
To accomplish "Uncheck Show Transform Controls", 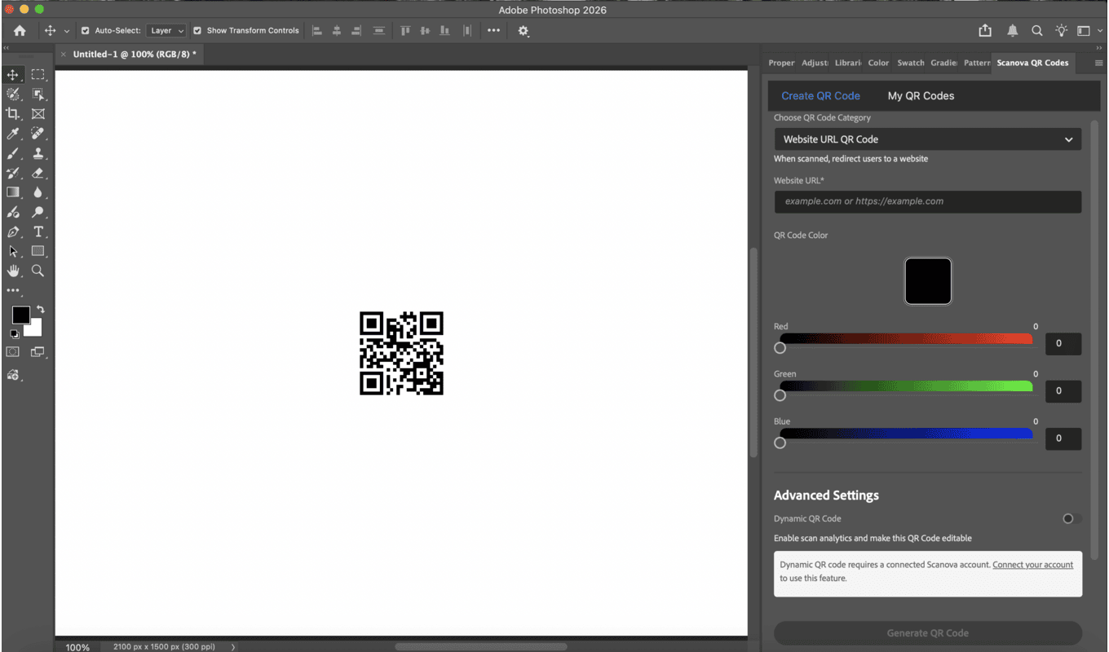I will click(197, 31).
